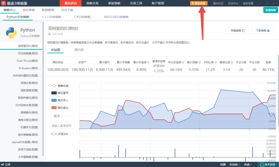Click the 请输入基准信号 input field
The height and width of the screenshot is (167, 279).
click(x=62, y=126)
